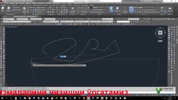Open Microsoft Edge from the taskbar
Screen dimensions: 178x100
(x=20, y=98)
